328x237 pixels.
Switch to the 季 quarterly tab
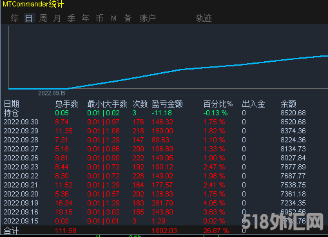(x=71, y=18)
